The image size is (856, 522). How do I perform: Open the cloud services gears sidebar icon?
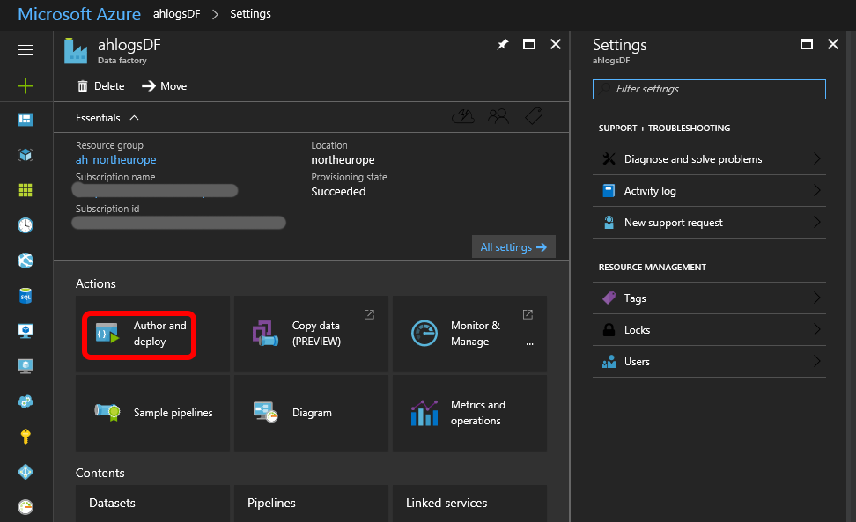point(26,401)
